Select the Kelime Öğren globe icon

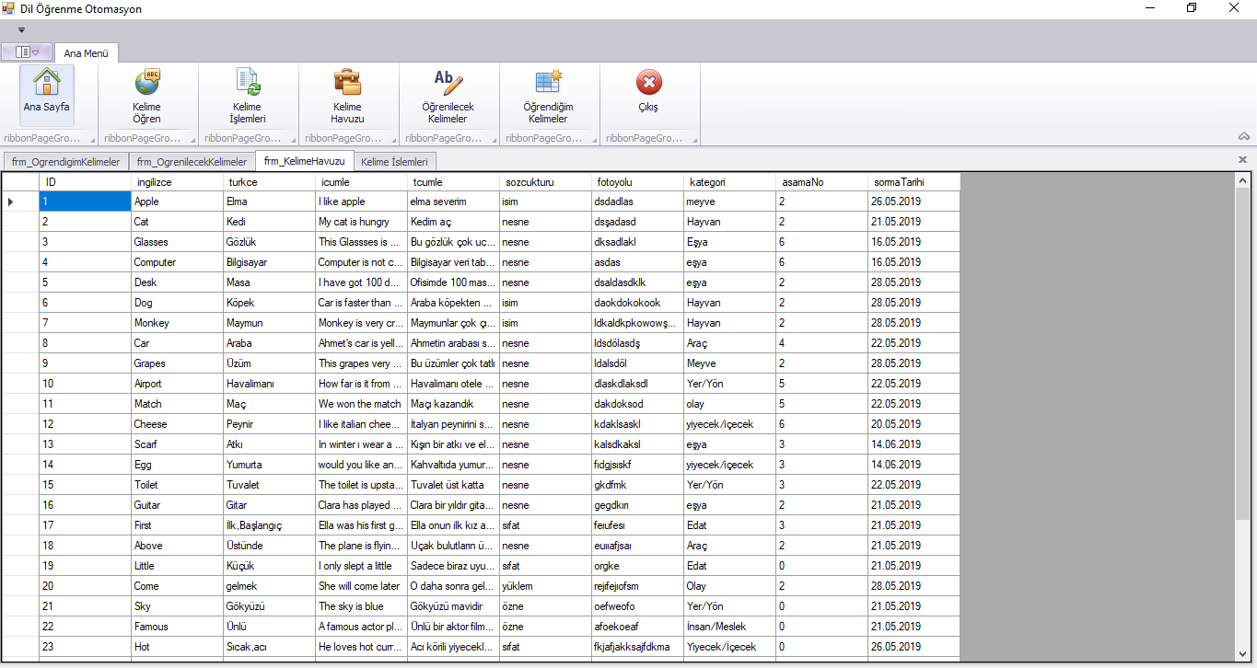[146, 92]
